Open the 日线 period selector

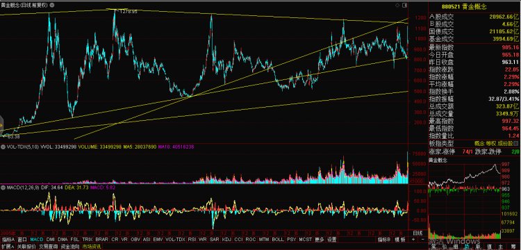tap(417, 233)
